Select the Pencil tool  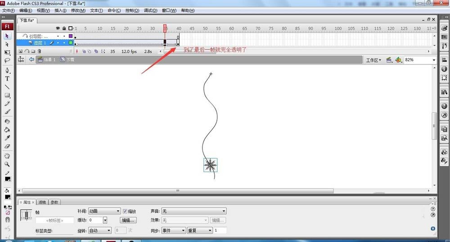click(x=7, y=103)
